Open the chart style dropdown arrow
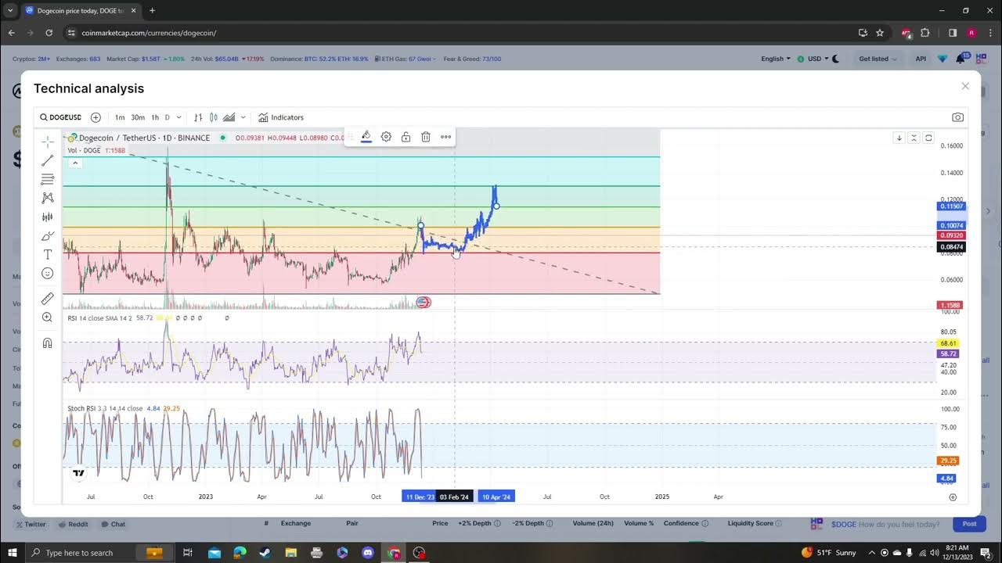 243,117
